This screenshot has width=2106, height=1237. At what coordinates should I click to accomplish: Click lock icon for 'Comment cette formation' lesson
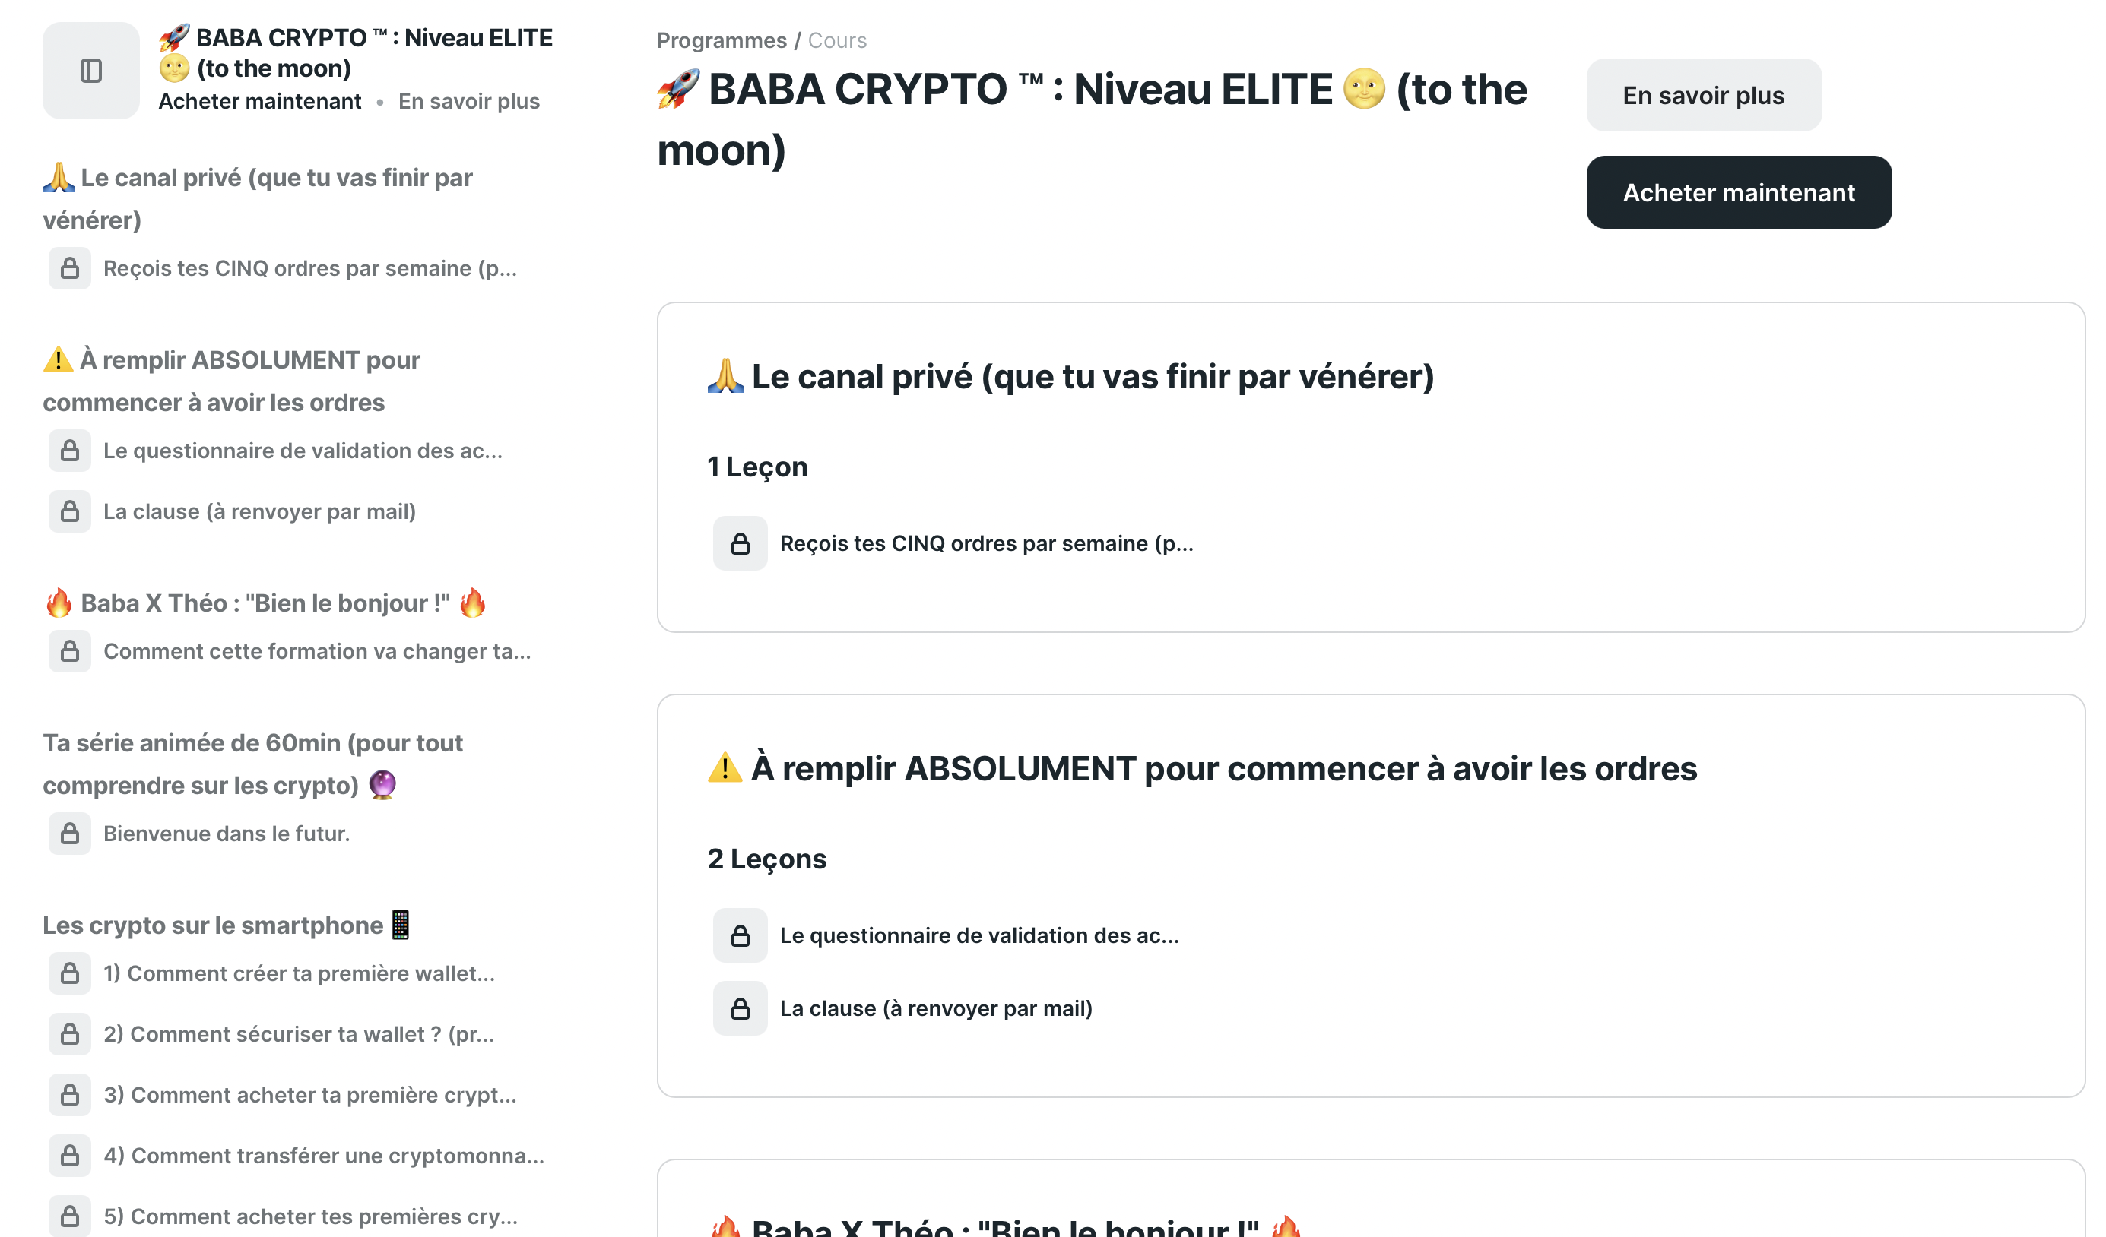click(70, 651)
